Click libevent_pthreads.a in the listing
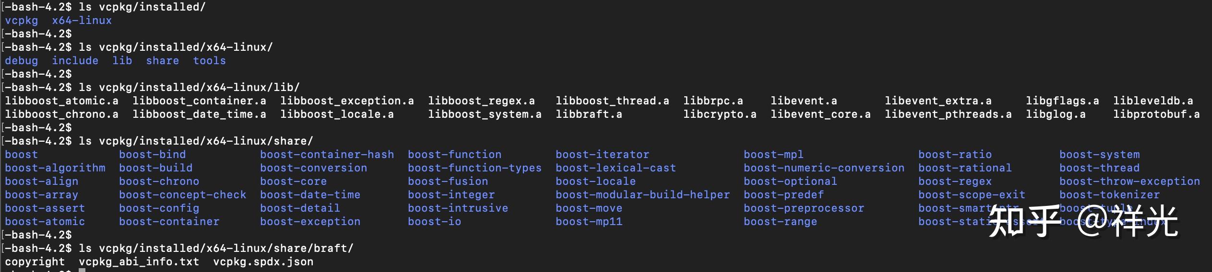This screenshot has height=272, width=1212. pyautogui.click(x=948, y=114)
